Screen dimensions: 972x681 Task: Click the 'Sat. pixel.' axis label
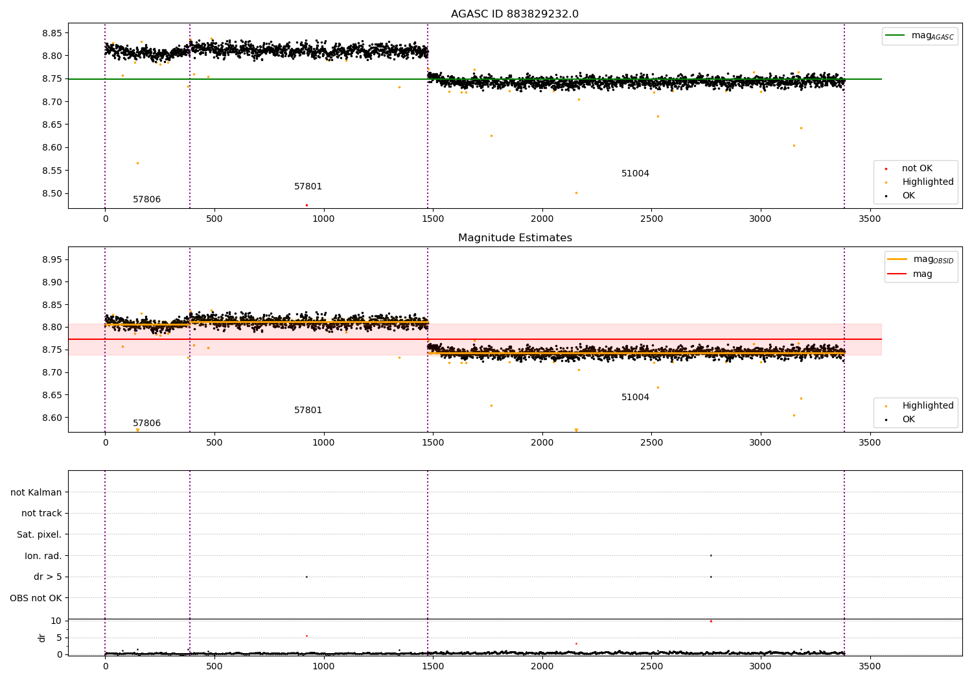(x=39, y=535)
